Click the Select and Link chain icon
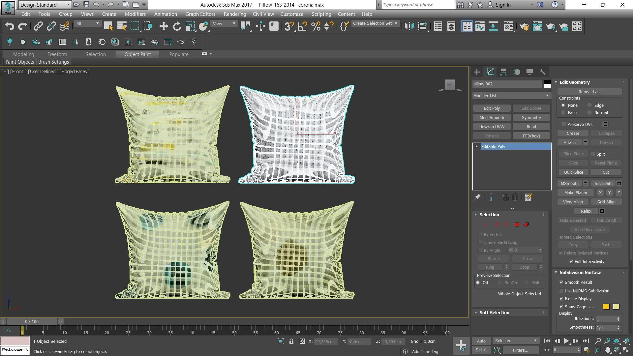The height and width of the screenshot is (356, 633). 38,26
